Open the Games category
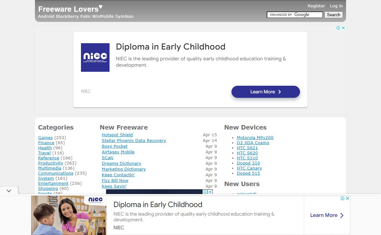Viewport: 381px width, 235px height. click(45, 138)
